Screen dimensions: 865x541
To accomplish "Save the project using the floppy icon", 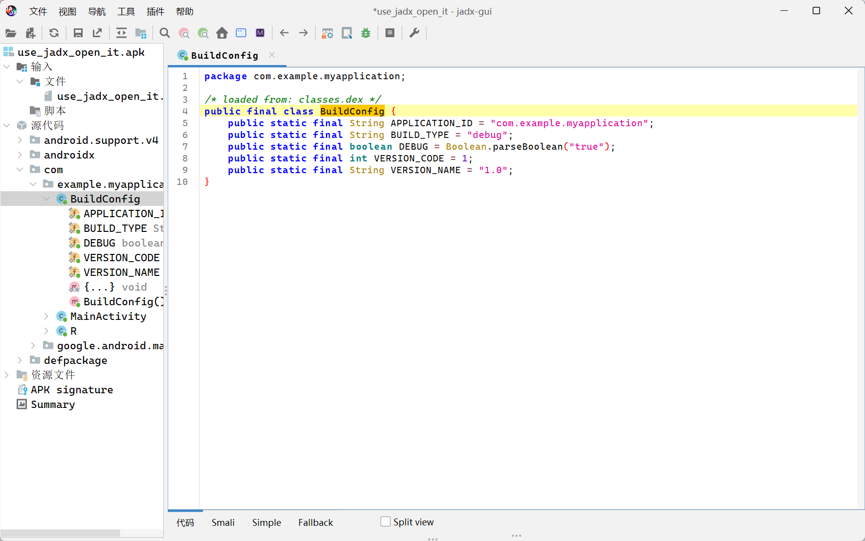I will tap(78, 33).
